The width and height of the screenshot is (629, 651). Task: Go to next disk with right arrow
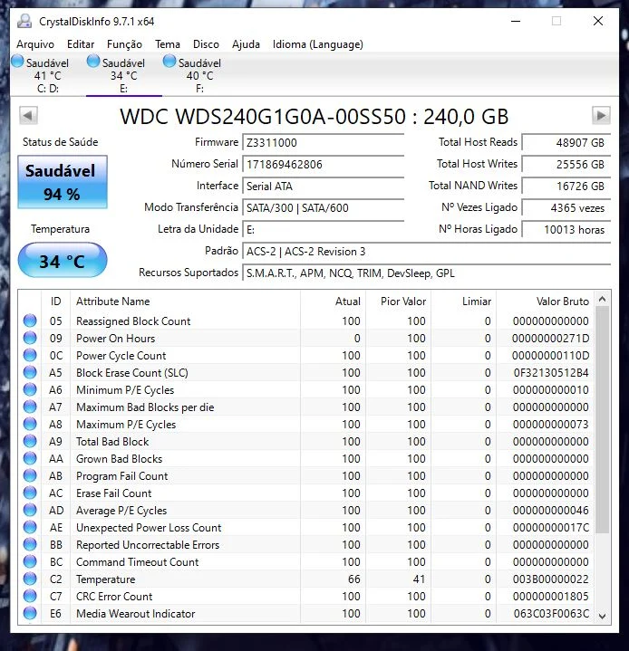pos(601,115)
